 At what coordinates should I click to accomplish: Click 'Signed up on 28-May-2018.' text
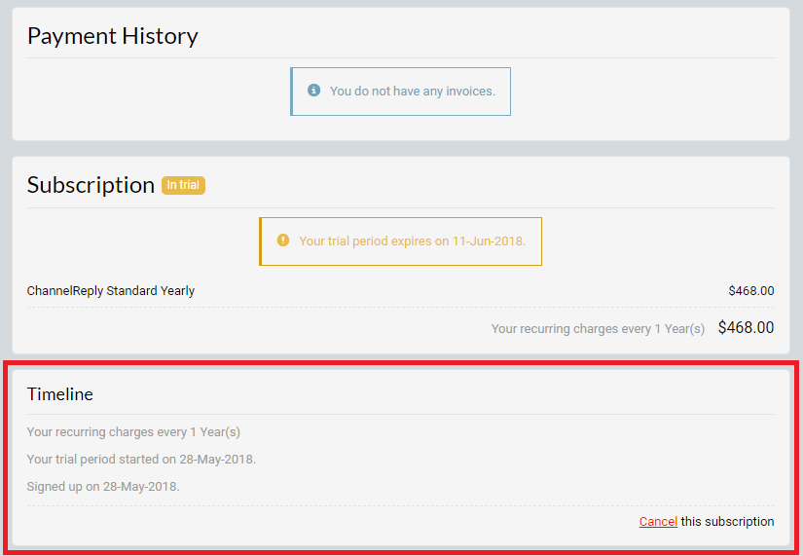[x=103, y=486]
